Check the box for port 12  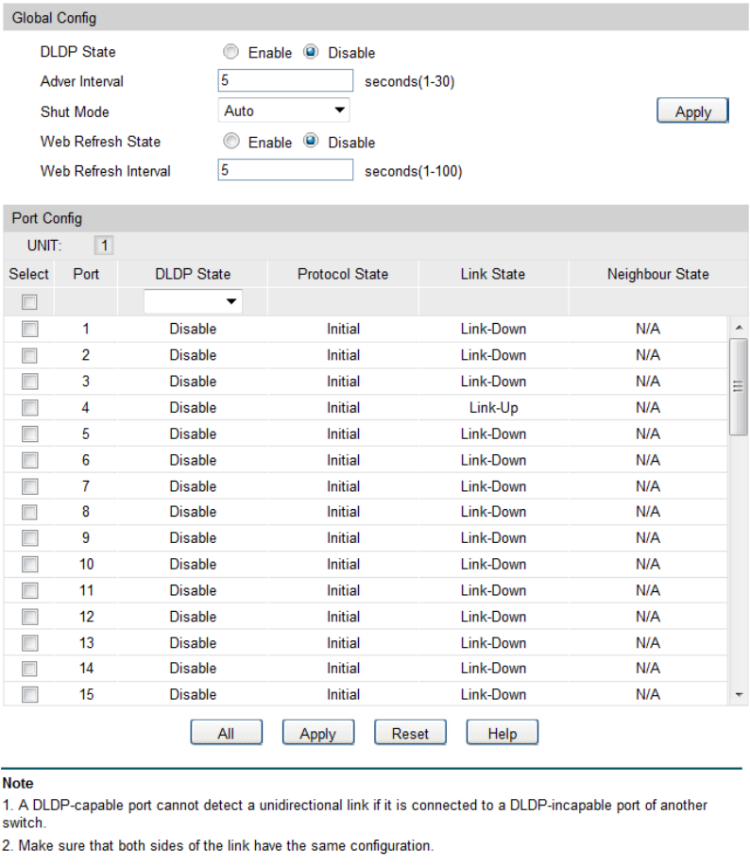pyautogui.click(x=29, y=617)
